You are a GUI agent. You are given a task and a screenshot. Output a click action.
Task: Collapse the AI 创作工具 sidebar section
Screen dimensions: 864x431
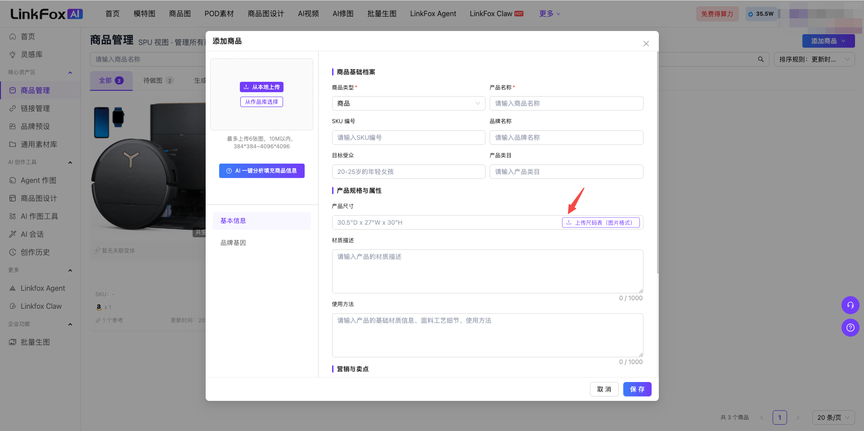coord(70,162)
